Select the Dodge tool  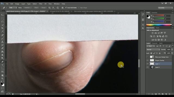(2, 58)
